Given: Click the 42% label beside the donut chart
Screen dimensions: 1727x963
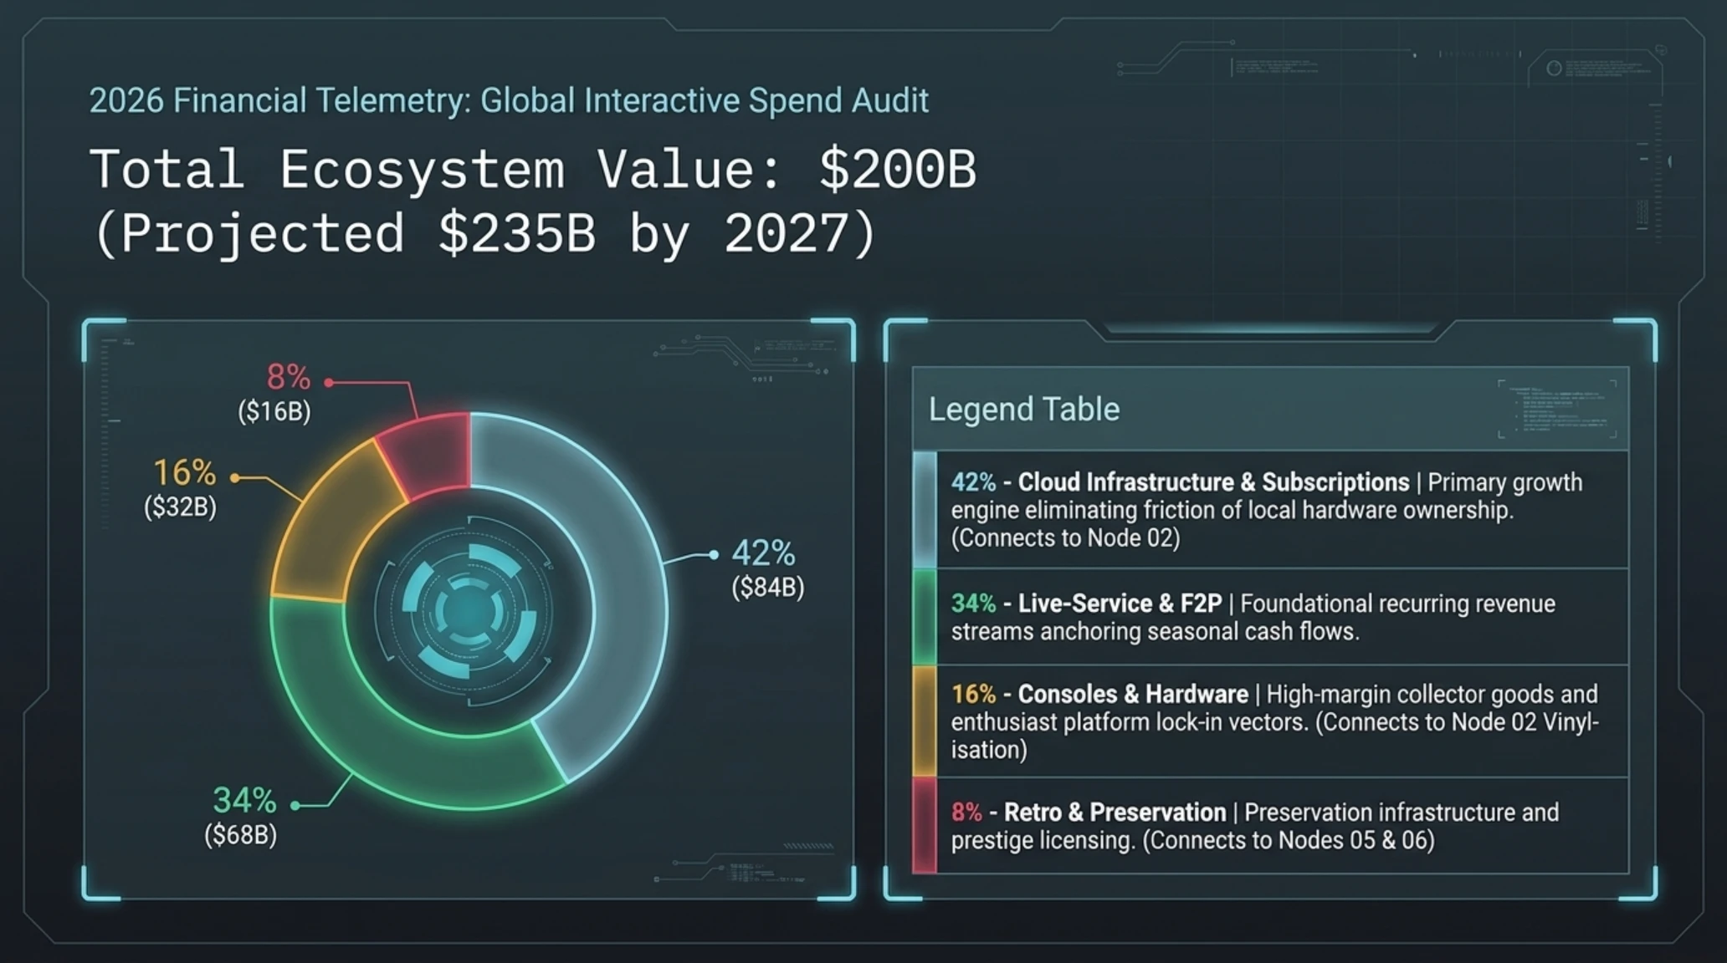Looking at the screenshot, I should 763,553.
